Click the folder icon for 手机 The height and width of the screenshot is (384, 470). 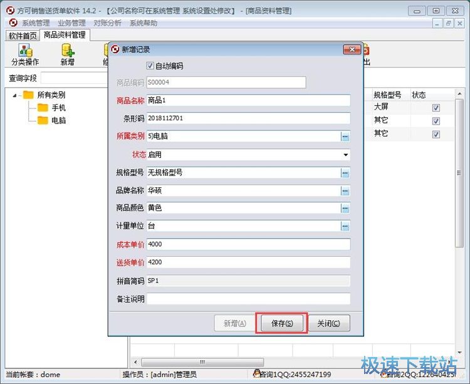tap(43, 108)
